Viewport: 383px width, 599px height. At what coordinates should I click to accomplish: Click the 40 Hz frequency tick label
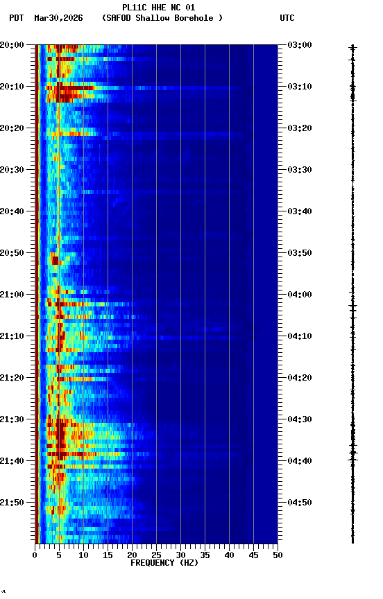pos(229,555)
